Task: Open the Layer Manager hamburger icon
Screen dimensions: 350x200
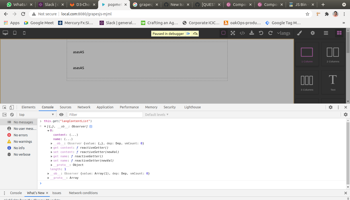Action: coord(326,33)
